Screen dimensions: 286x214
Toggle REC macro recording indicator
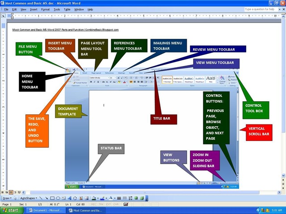click(94, 204)
